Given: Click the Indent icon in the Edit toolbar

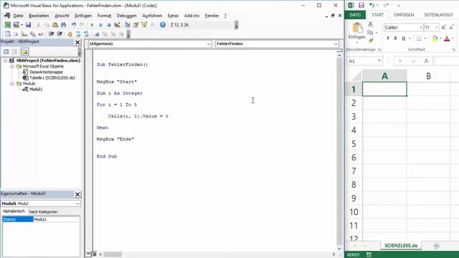Looking at the screenshot, I should 51,34.
